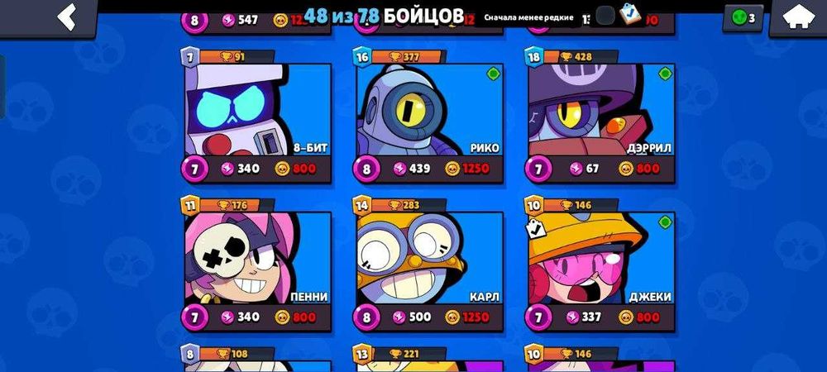Image resolution: width=827 pixels, height=372 pixels.
Task: Open the 'Сначала менее редкие' sort dropdown
Action: (529, 17)
